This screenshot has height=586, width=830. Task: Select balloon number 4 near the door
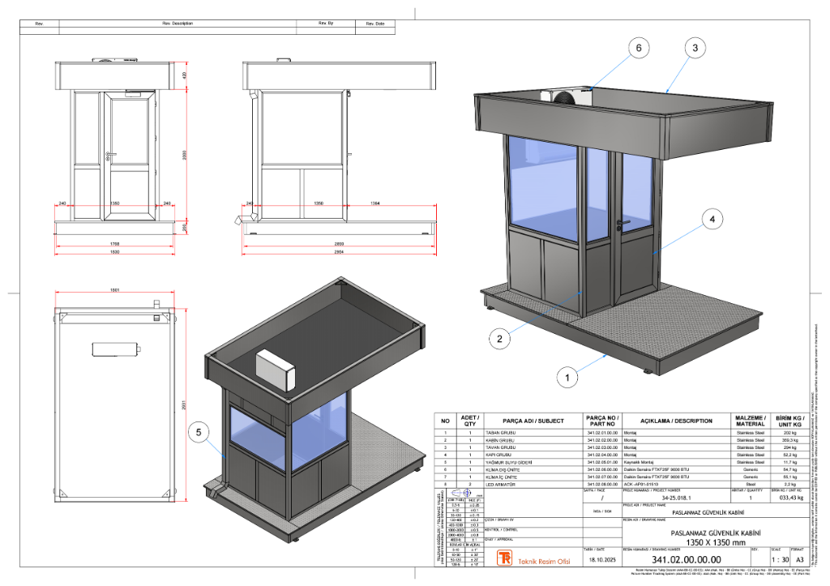point(712,219)
